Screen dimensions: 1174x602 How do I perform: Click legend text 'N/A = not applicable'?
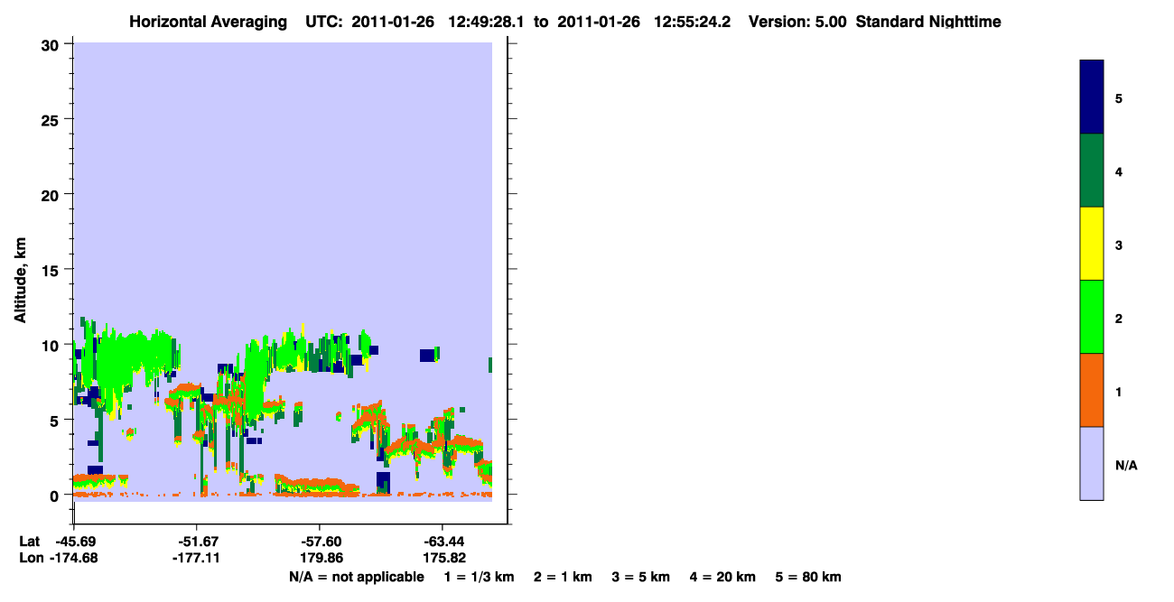pyautogui.click(x=356, y=577)
